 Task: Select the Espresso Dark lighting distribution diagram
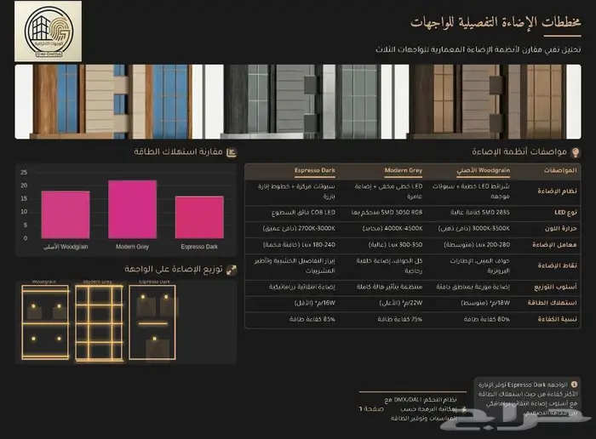(152, 322)
